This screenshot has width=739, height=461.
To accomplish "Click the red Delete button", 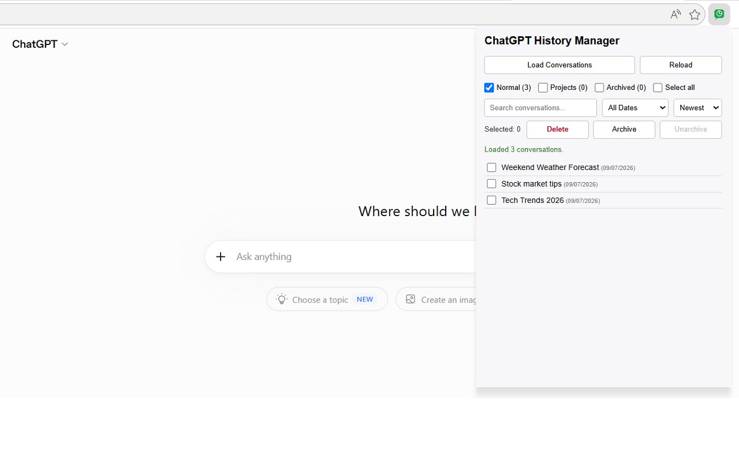I will tap(558, 130).
